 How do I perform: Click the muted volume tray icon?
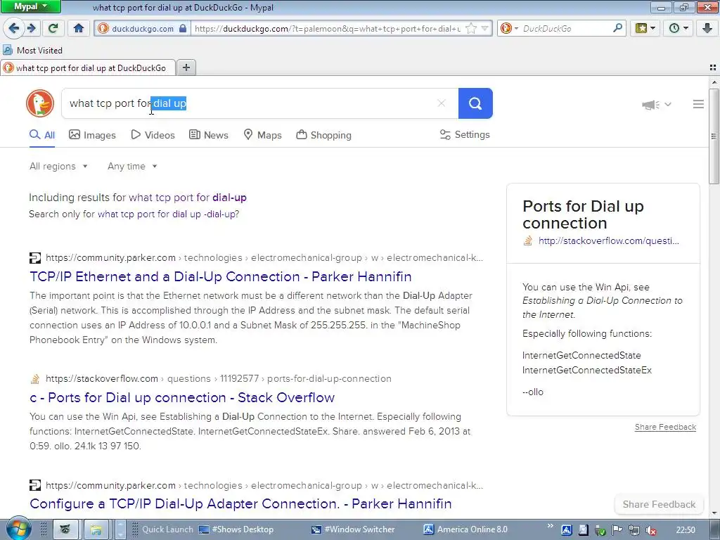tap(650, 530)
